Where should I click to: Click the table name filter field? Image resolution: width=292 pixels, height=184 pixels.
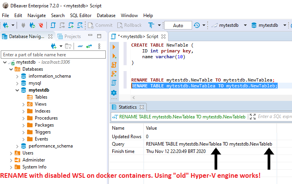click(x=50, y=55)
